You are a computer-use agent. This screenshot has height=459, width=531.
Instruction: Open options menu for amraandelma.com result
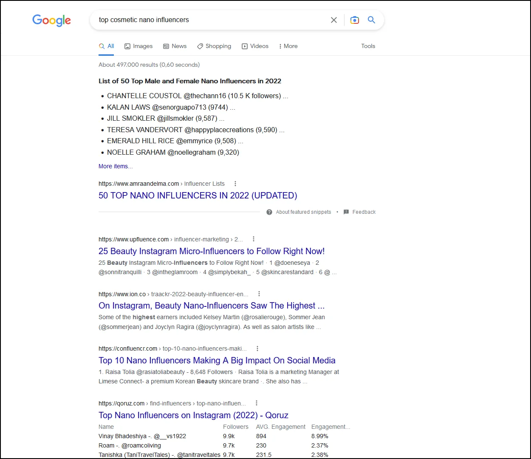[235, 184]
